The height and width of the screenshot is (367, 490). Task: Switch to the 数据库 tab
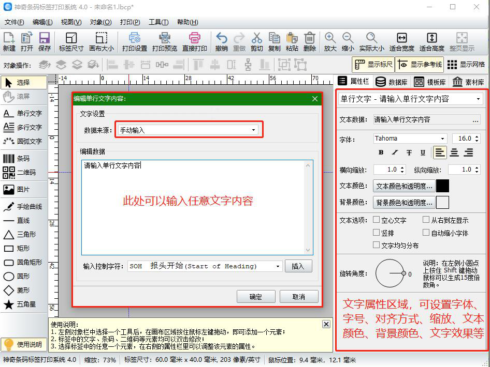pos(392,82)
